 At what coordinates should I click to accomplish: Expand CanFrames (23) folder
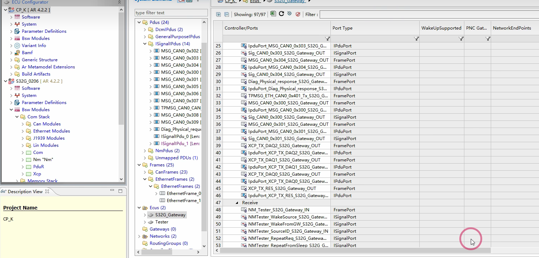pos(145,172)
